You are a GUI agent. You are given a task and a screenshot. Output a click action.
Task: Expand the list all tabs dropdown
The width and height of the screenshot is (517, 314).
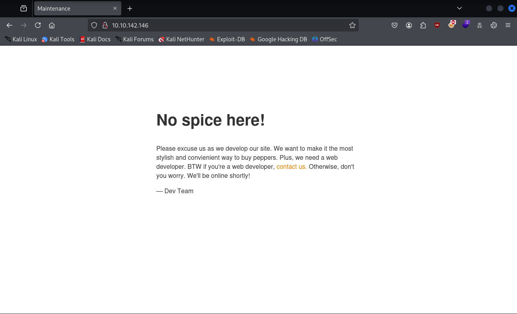coord(460,8)
